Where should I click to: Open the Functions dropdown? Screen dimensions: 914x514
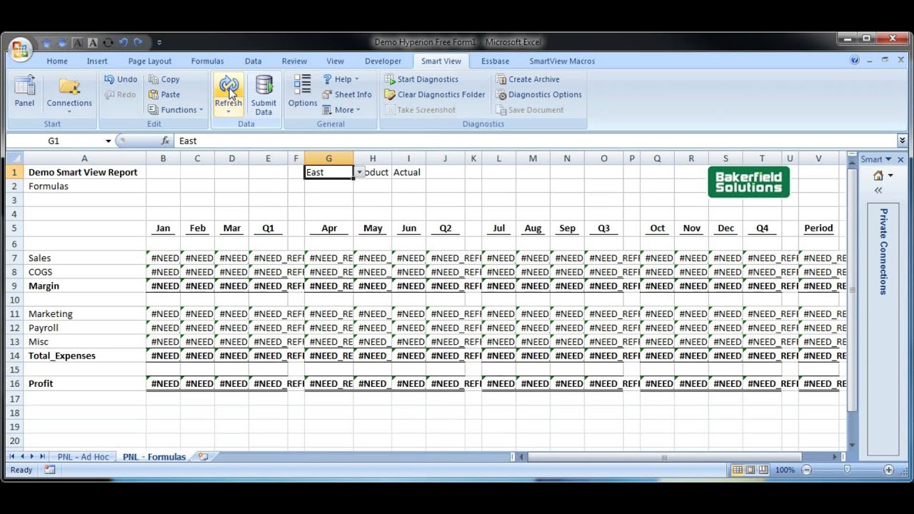[x=176, y=110]
